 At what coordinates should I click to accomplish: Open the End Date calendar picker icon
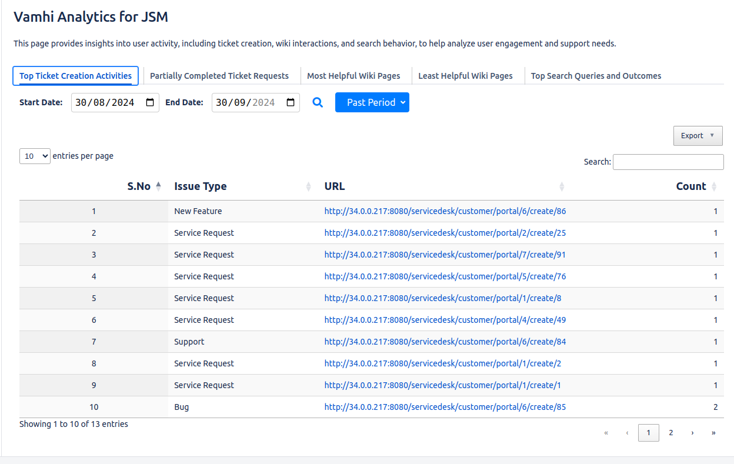(x=291, y=102)
